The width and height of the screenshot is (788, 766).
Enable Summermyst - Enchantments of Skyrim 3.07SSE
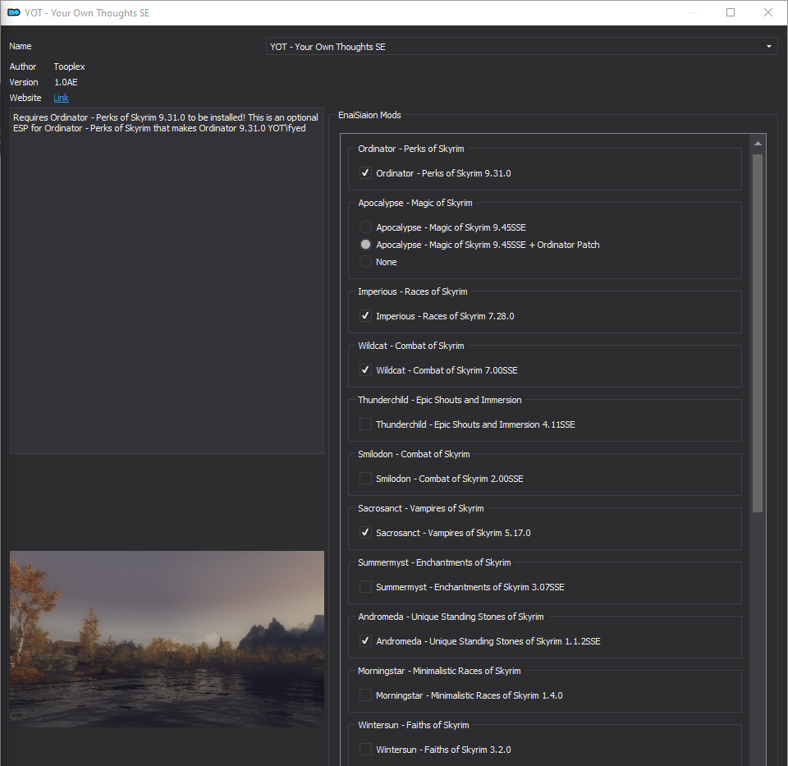click(365, 586)
